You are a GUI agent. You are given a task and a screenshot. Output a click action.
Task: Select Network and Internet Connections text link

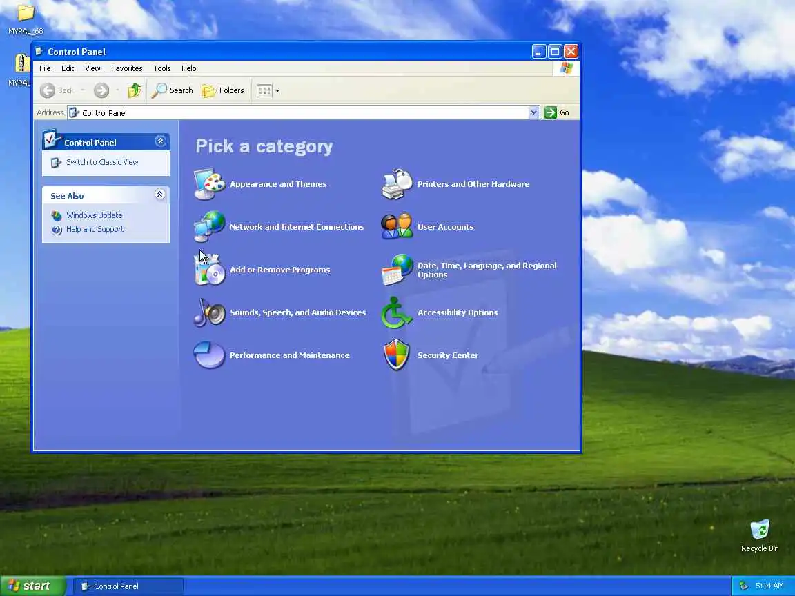pos(297,226)
